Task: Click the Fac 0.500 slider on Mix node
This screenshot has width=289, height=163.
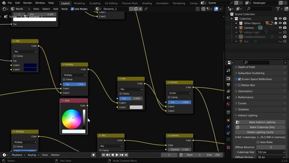Action: pos(131,99)
